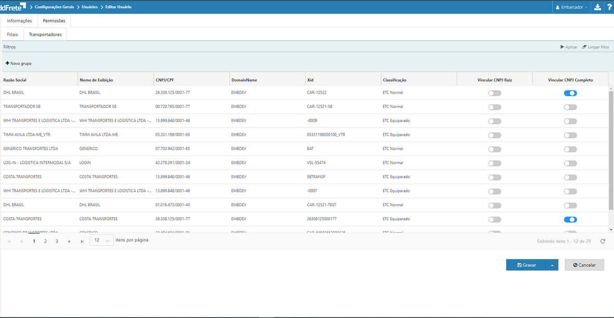The width and height of the screenshot is (614, 318).
Task: Switch to the Filiais tab
Action: click(12, 34)
